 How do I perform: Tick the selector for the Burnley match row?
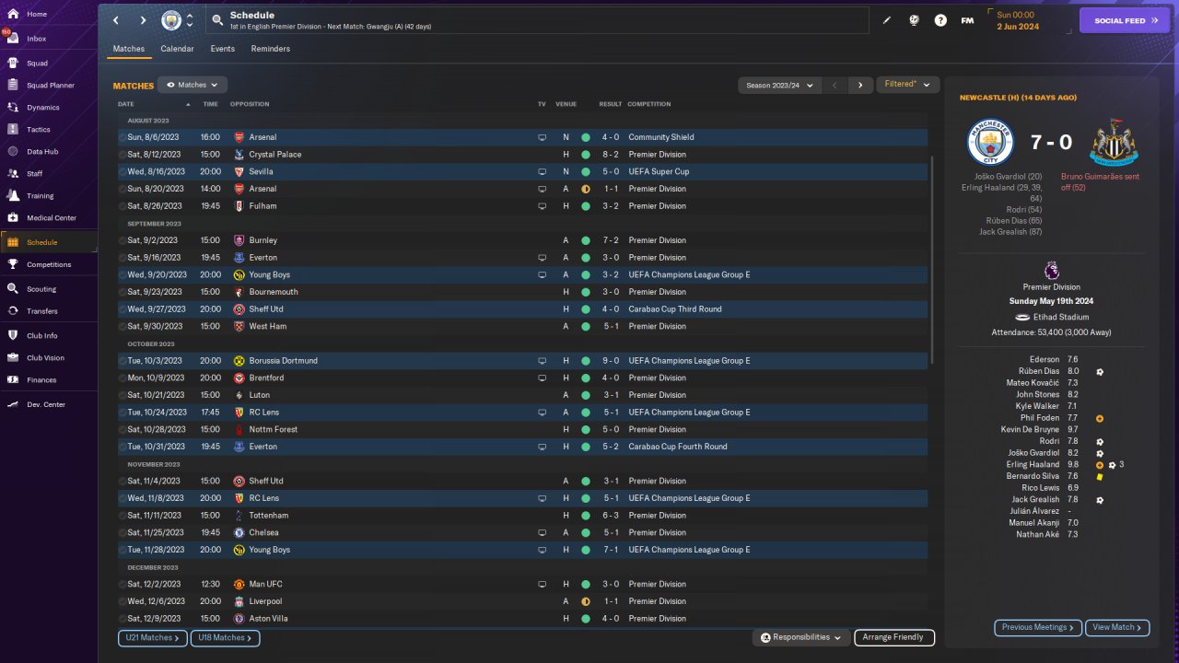(123, 240)
